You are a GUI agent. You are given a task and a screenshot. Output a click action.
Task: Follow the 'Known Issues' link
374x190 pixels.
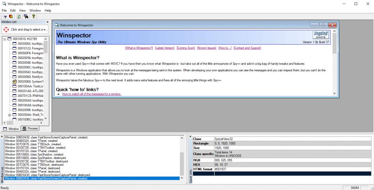point(206,48)
